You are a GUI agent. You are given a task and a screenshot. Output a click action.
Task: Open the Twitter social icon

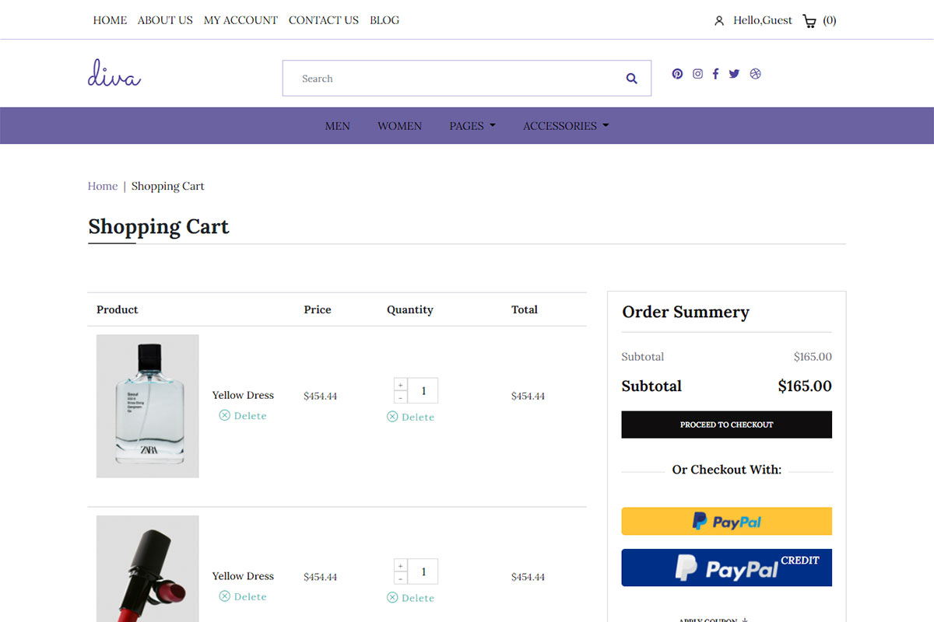point(734,74)
